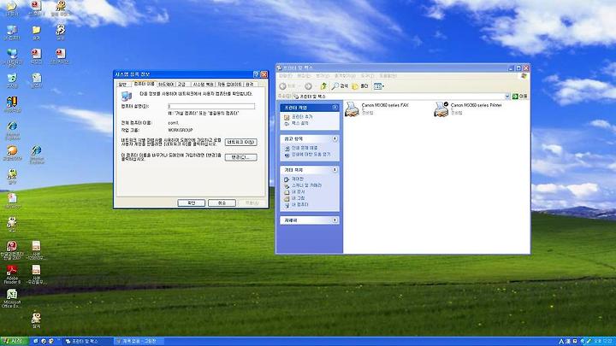Switch to the Hardware tab
Screen dimensions: 616x346
pyautogui.click(x=166, y=85)
